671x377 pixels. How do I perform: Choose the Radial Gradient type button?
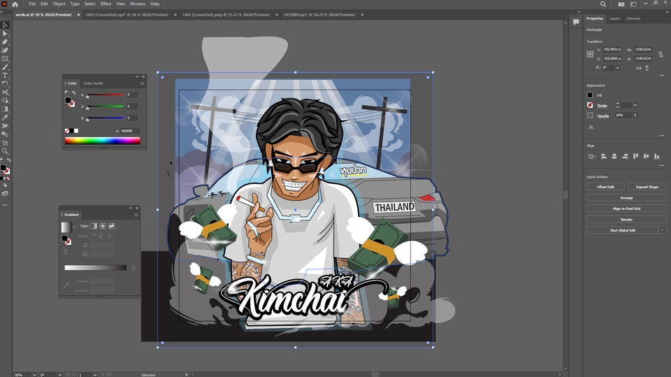pyautogui.click(x=103, y=226)
